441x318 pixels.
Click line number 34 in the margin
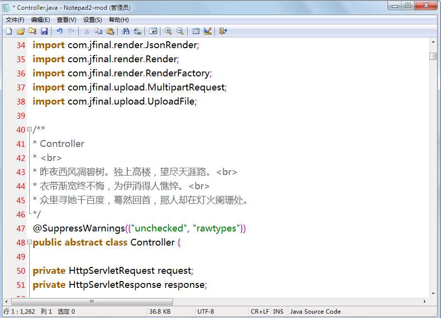[21, 45]
